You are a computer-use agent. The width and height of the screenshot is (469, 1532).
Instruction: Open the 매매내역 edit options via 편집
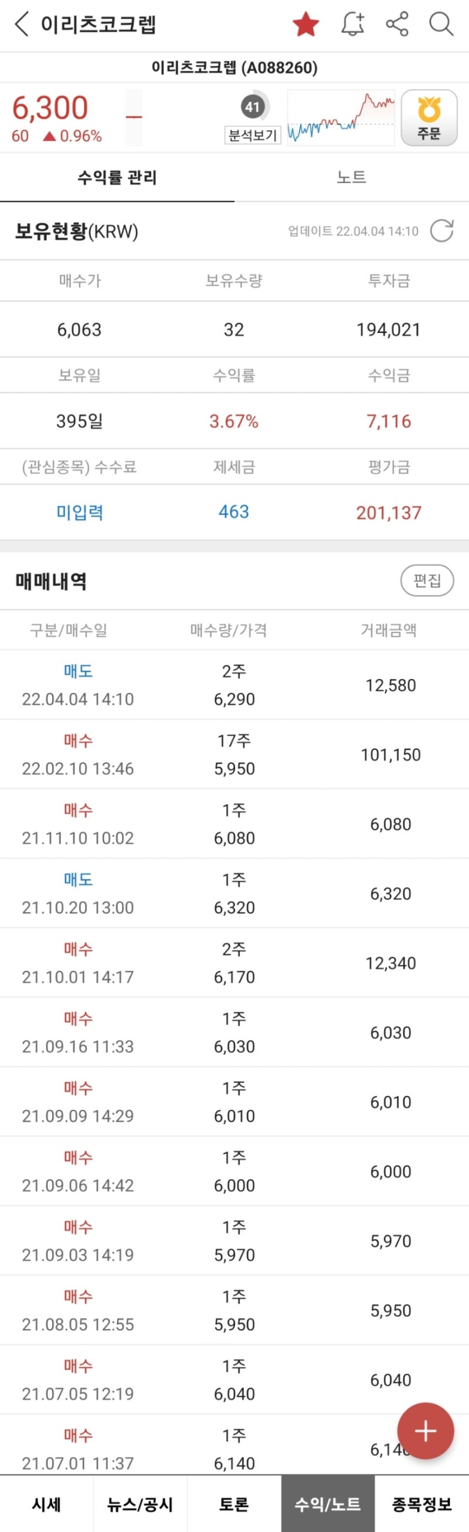pyautogui.click(x=427, y=580)
